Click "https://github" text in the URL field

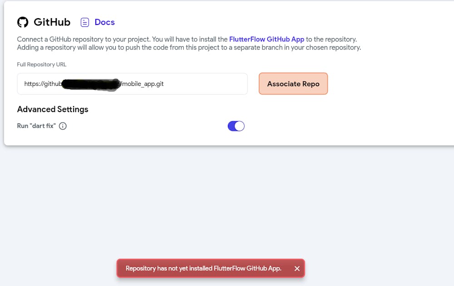tap(43, 84)
